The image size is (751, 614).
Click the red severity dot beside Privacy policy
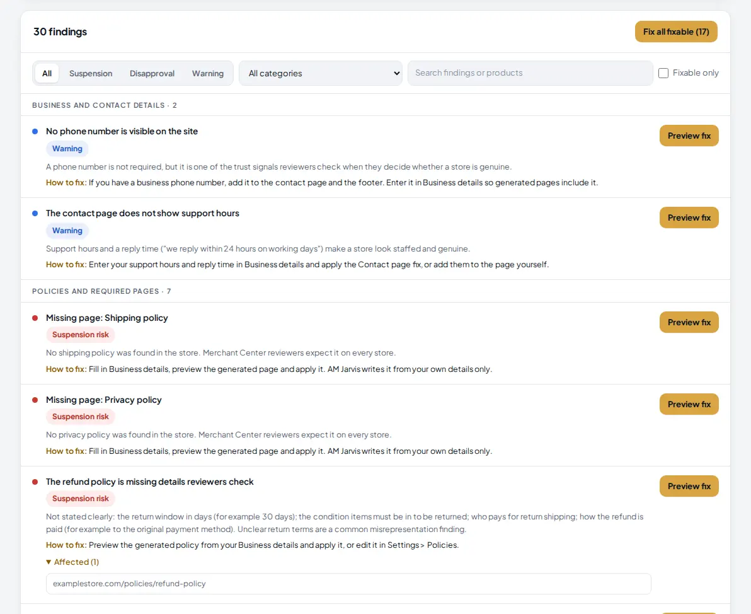(35, 400)
